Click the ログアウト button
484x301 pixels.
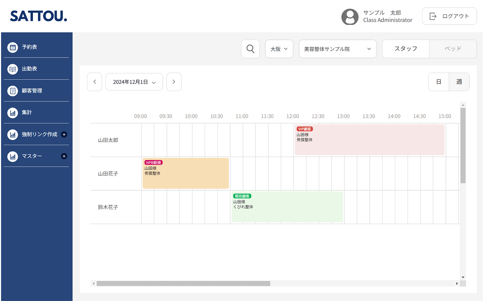tap(449, 16)
